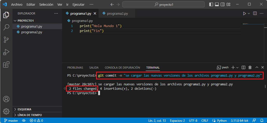Open programa1.py in the explorer tree

pos(37,27)
